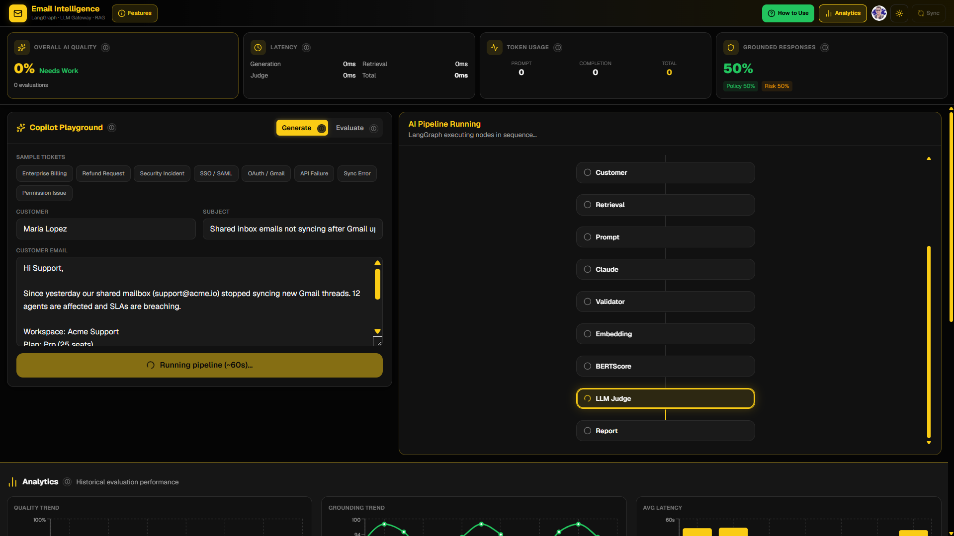Click the pipeline panel vertical scrollbar
This screenshot has height=536, width=954.
point(929,342)
